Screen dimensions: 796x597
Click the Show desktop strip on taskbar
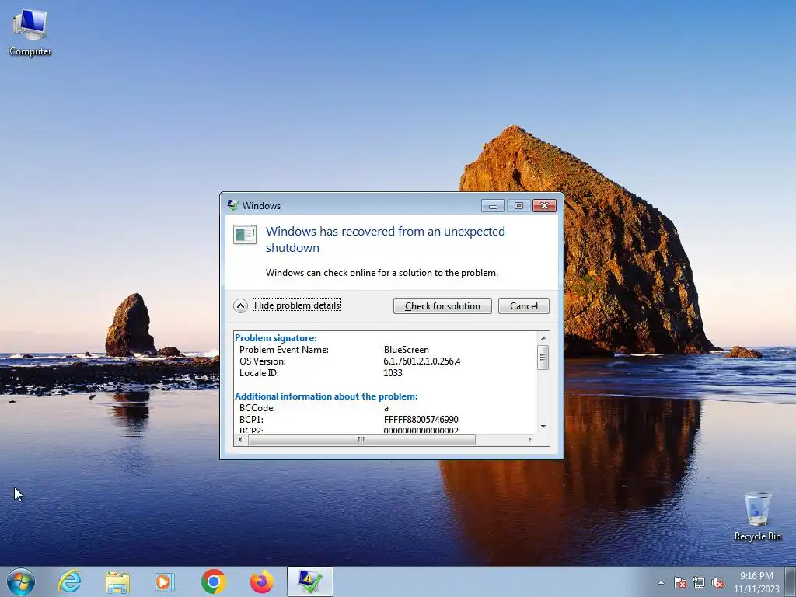(791, 581)
